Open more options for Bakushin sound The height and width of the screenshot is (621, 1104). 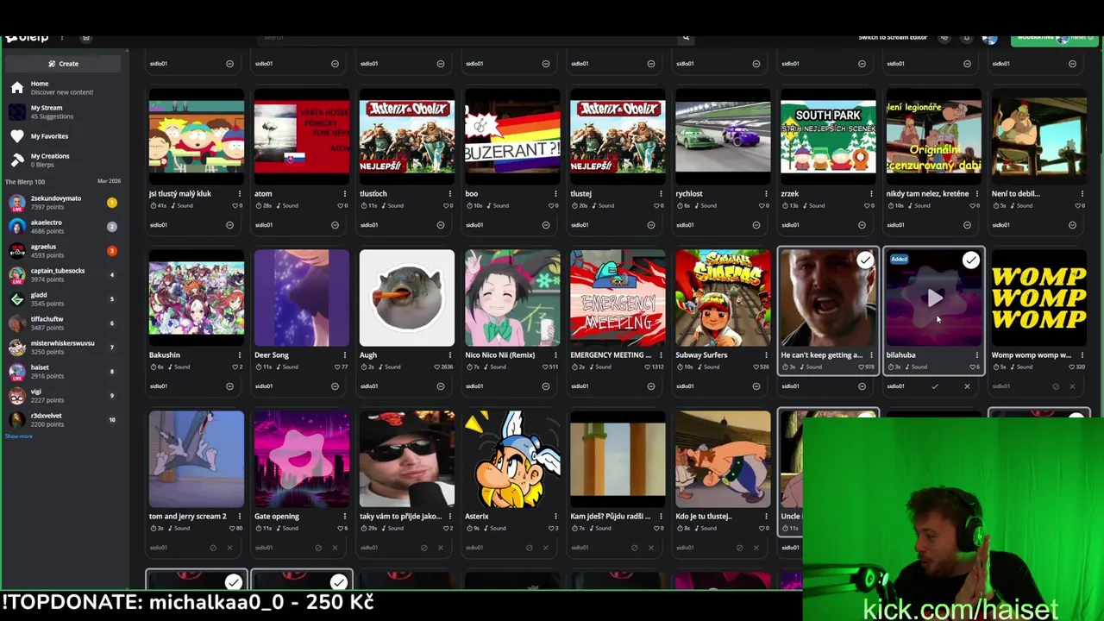(x=239, y=355)
